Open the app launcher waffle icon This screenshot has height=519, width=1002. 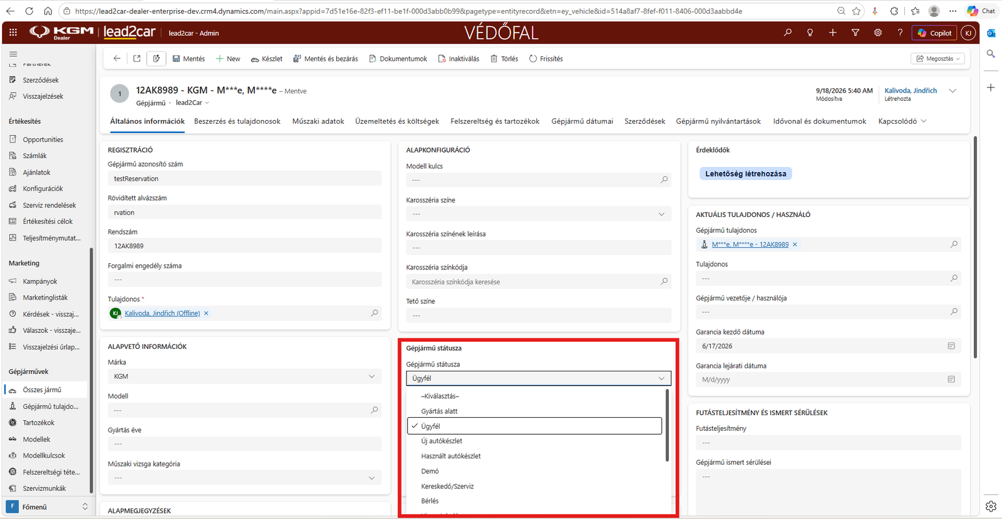[x=13, y=33]
